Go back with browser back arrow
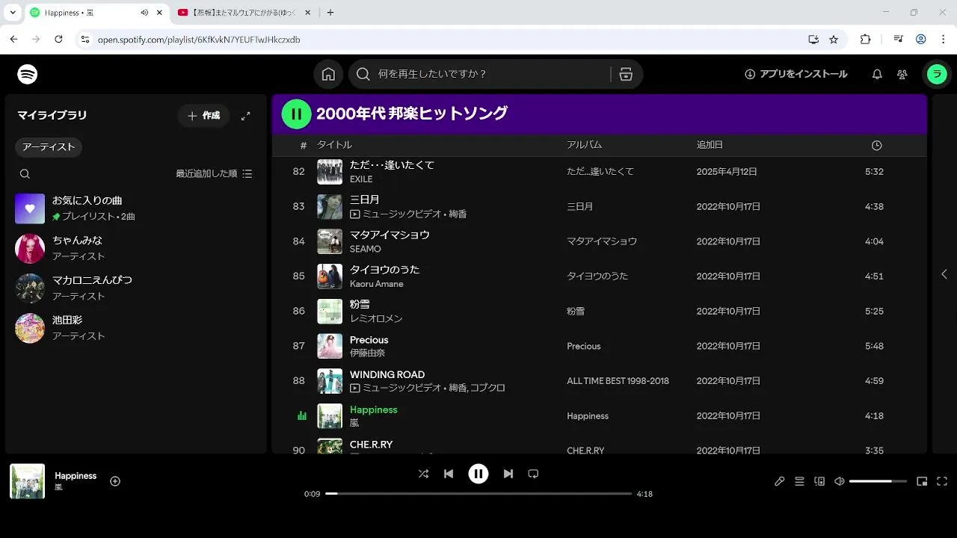This screenshot has width=957, height=538. click(x=13, y=39)
